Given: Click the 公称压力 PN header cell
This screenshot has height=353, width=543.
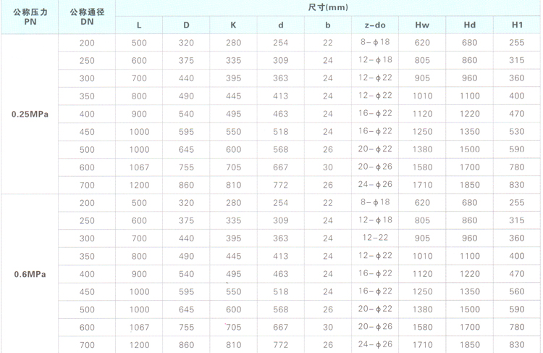Looking at the screenshot, I should click(30, 17).
